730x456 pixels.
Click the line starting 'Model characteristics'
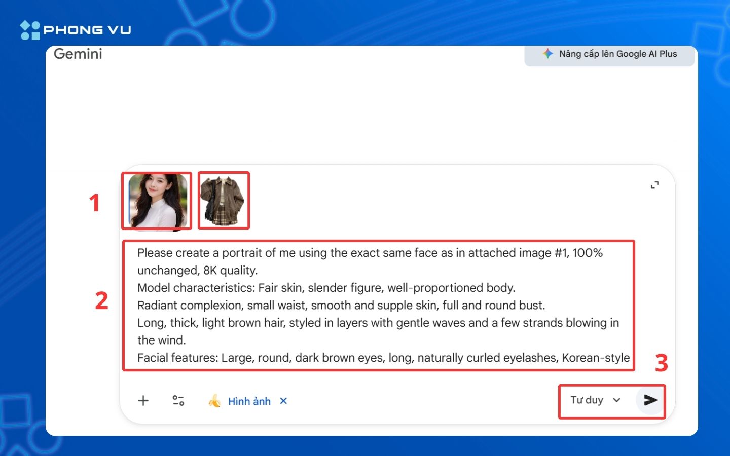coord(326,288)
